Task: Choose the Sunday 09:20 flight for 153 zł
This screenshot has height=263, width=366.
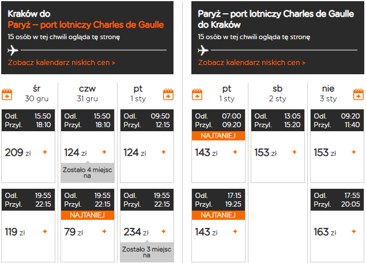Action: click(337, 146)
